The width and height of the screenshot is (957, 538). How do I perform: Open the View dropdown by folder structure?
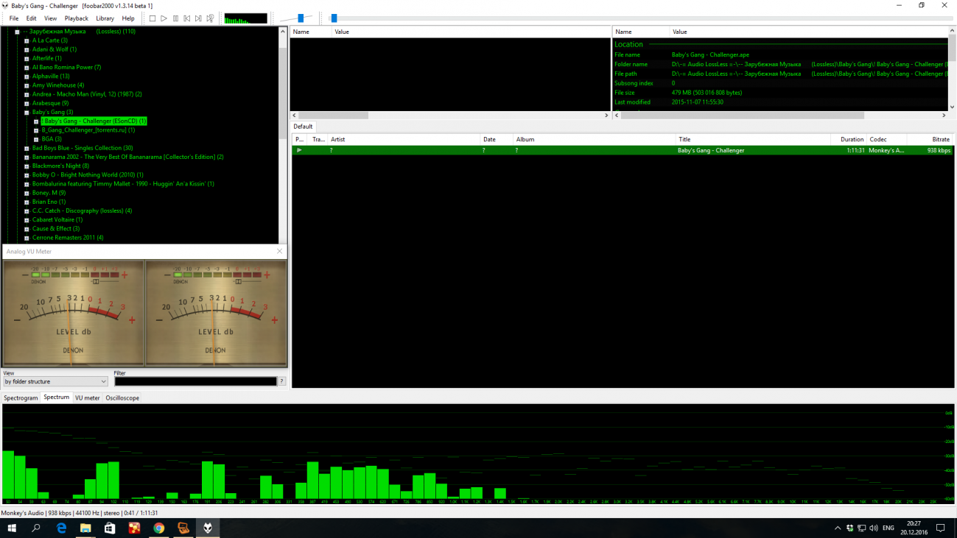[x=56, y=381]
